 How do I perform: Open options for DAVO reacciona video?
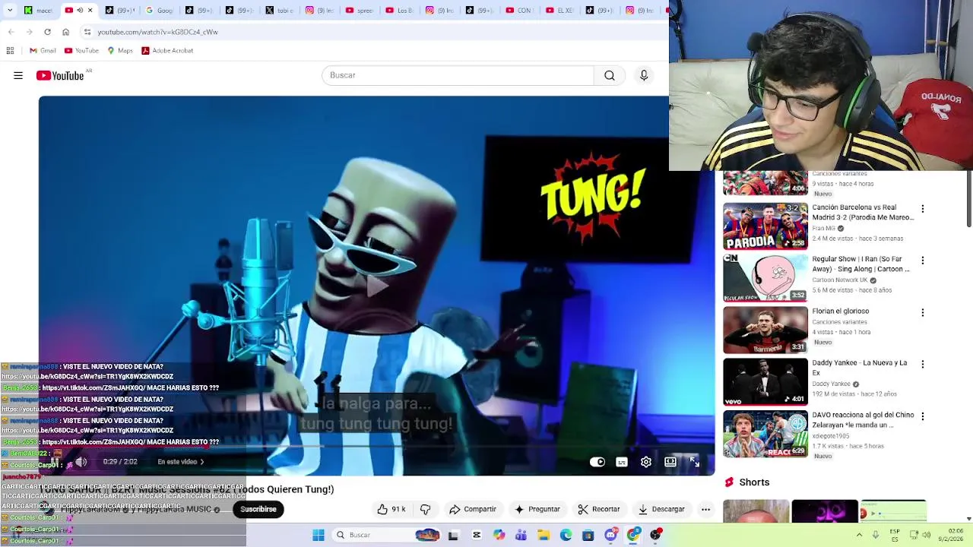923,416
